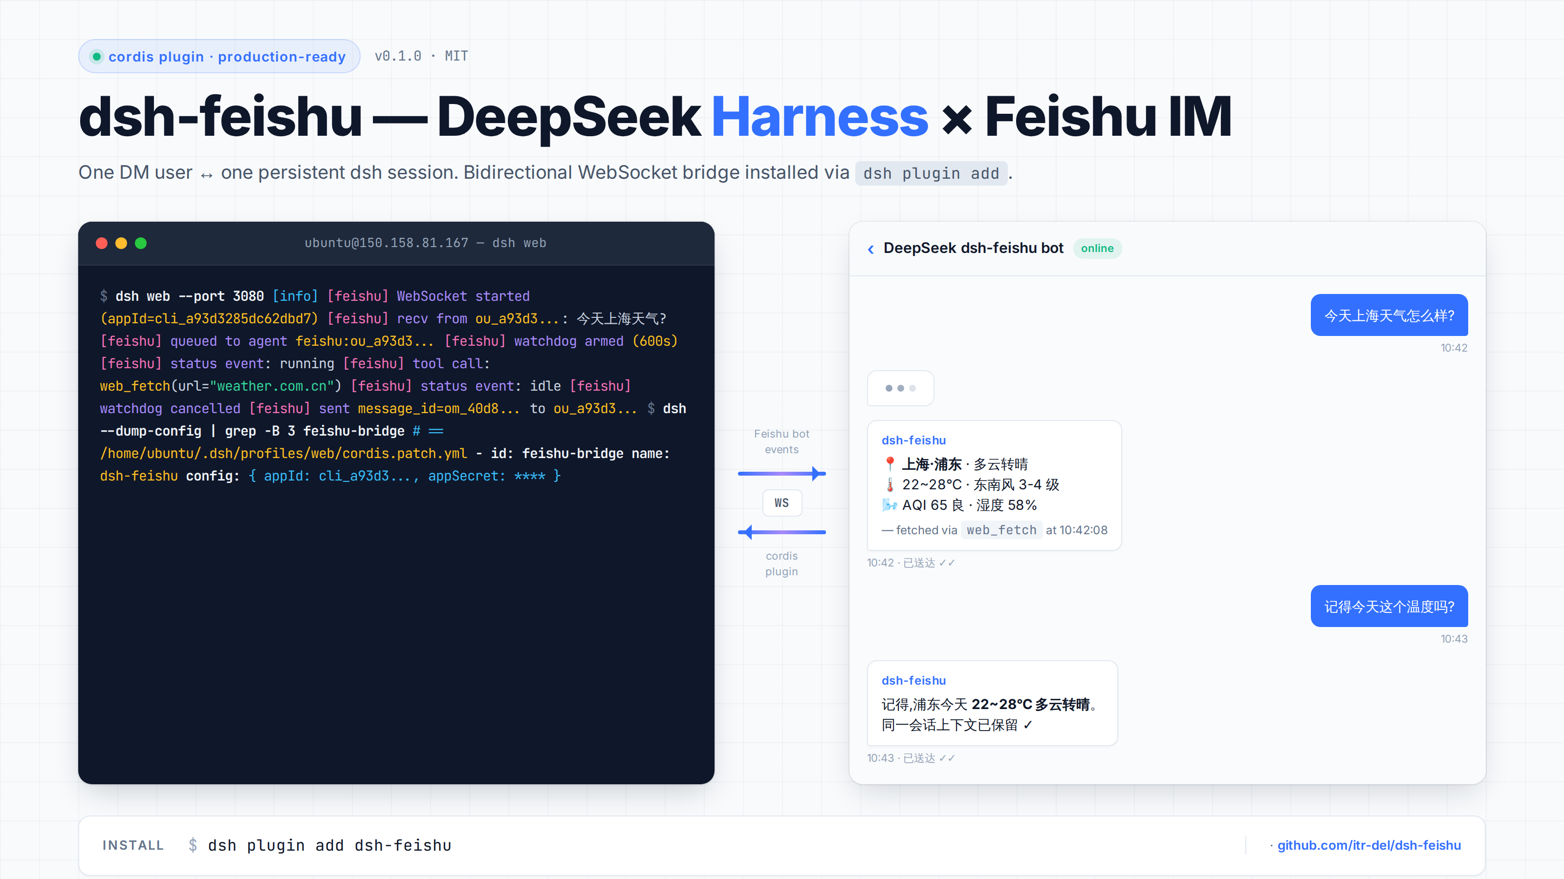Click the '今天上海天气怎么样?' message bubble

1389,315
